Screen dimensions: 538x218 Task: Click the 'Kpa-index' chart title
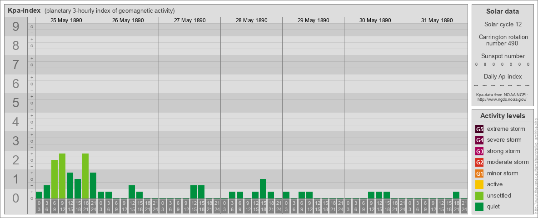tap(25, 10)
